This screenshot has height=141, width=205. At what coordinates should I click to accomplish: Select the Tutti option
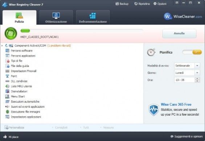(x=86, y=128)
